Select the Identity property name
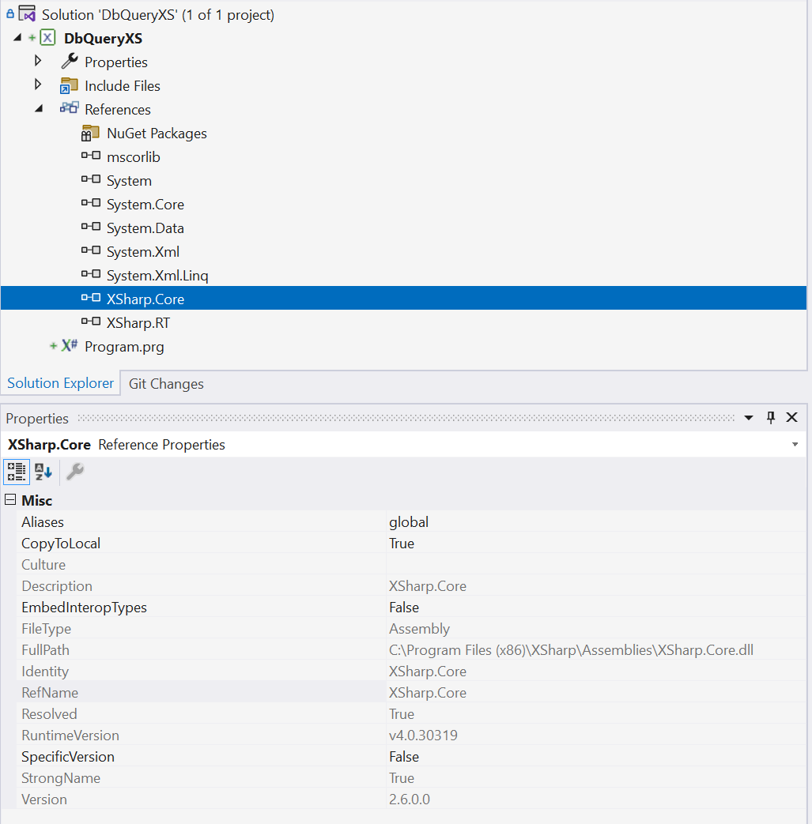The image size is (812, 824). (x=45, y=672)
